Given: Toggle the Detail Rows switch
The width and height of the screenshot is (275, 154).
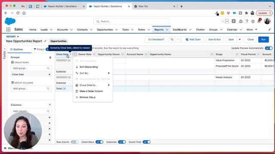Looking at the screenshot, I should [99, 142].
